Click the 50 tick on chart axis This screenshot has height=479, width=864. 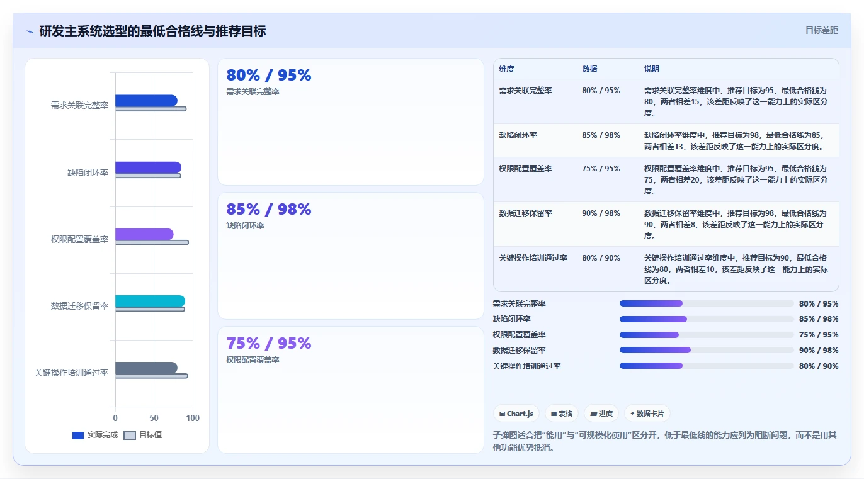coord(154,418)
